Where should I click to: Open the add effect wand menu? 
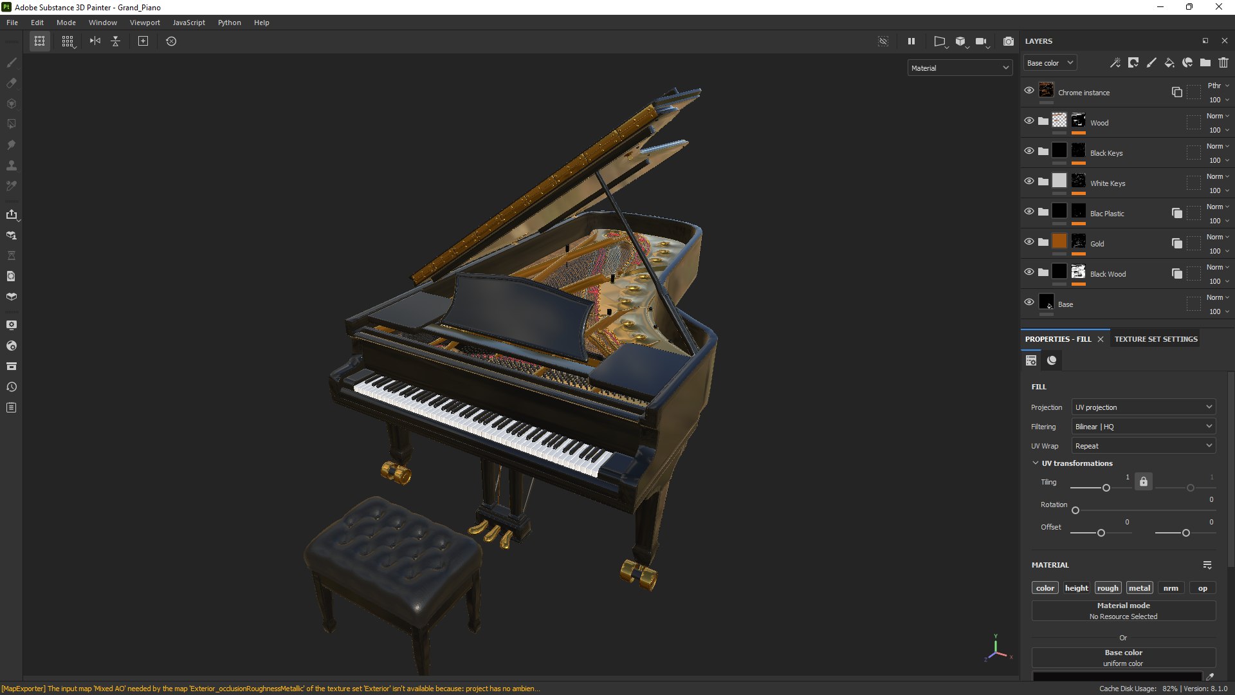pos(1115,63)
